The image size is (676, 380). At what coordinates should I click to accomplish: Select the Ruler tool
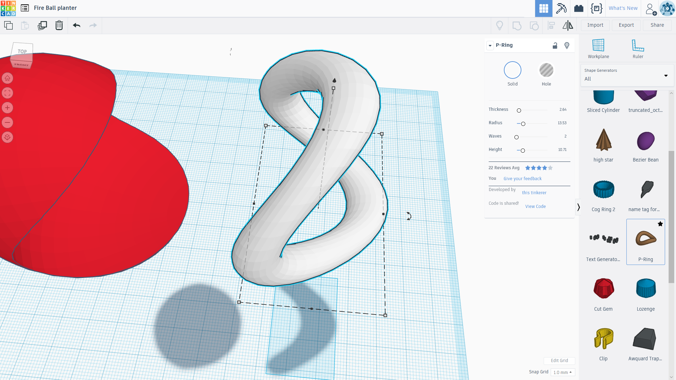click(638, 49)
